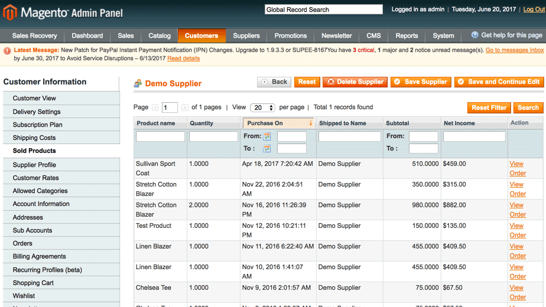Focus the Global Record Search field

(323, 9)
